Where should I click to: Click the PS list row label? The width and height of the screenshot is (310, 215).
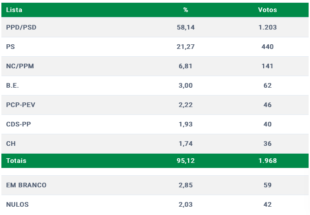(11, 47)
